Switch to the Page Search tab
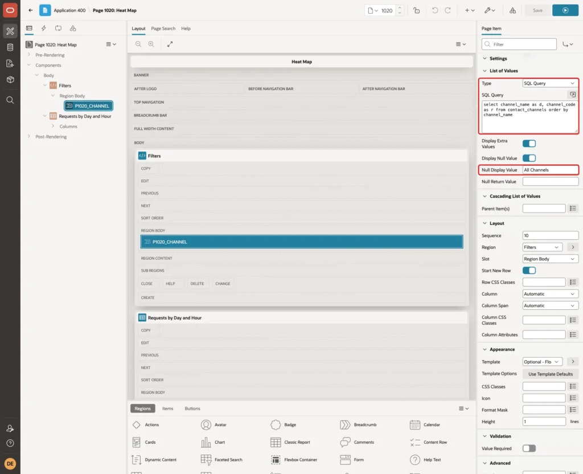The image size is (583, 474). [x=163, y=28]
